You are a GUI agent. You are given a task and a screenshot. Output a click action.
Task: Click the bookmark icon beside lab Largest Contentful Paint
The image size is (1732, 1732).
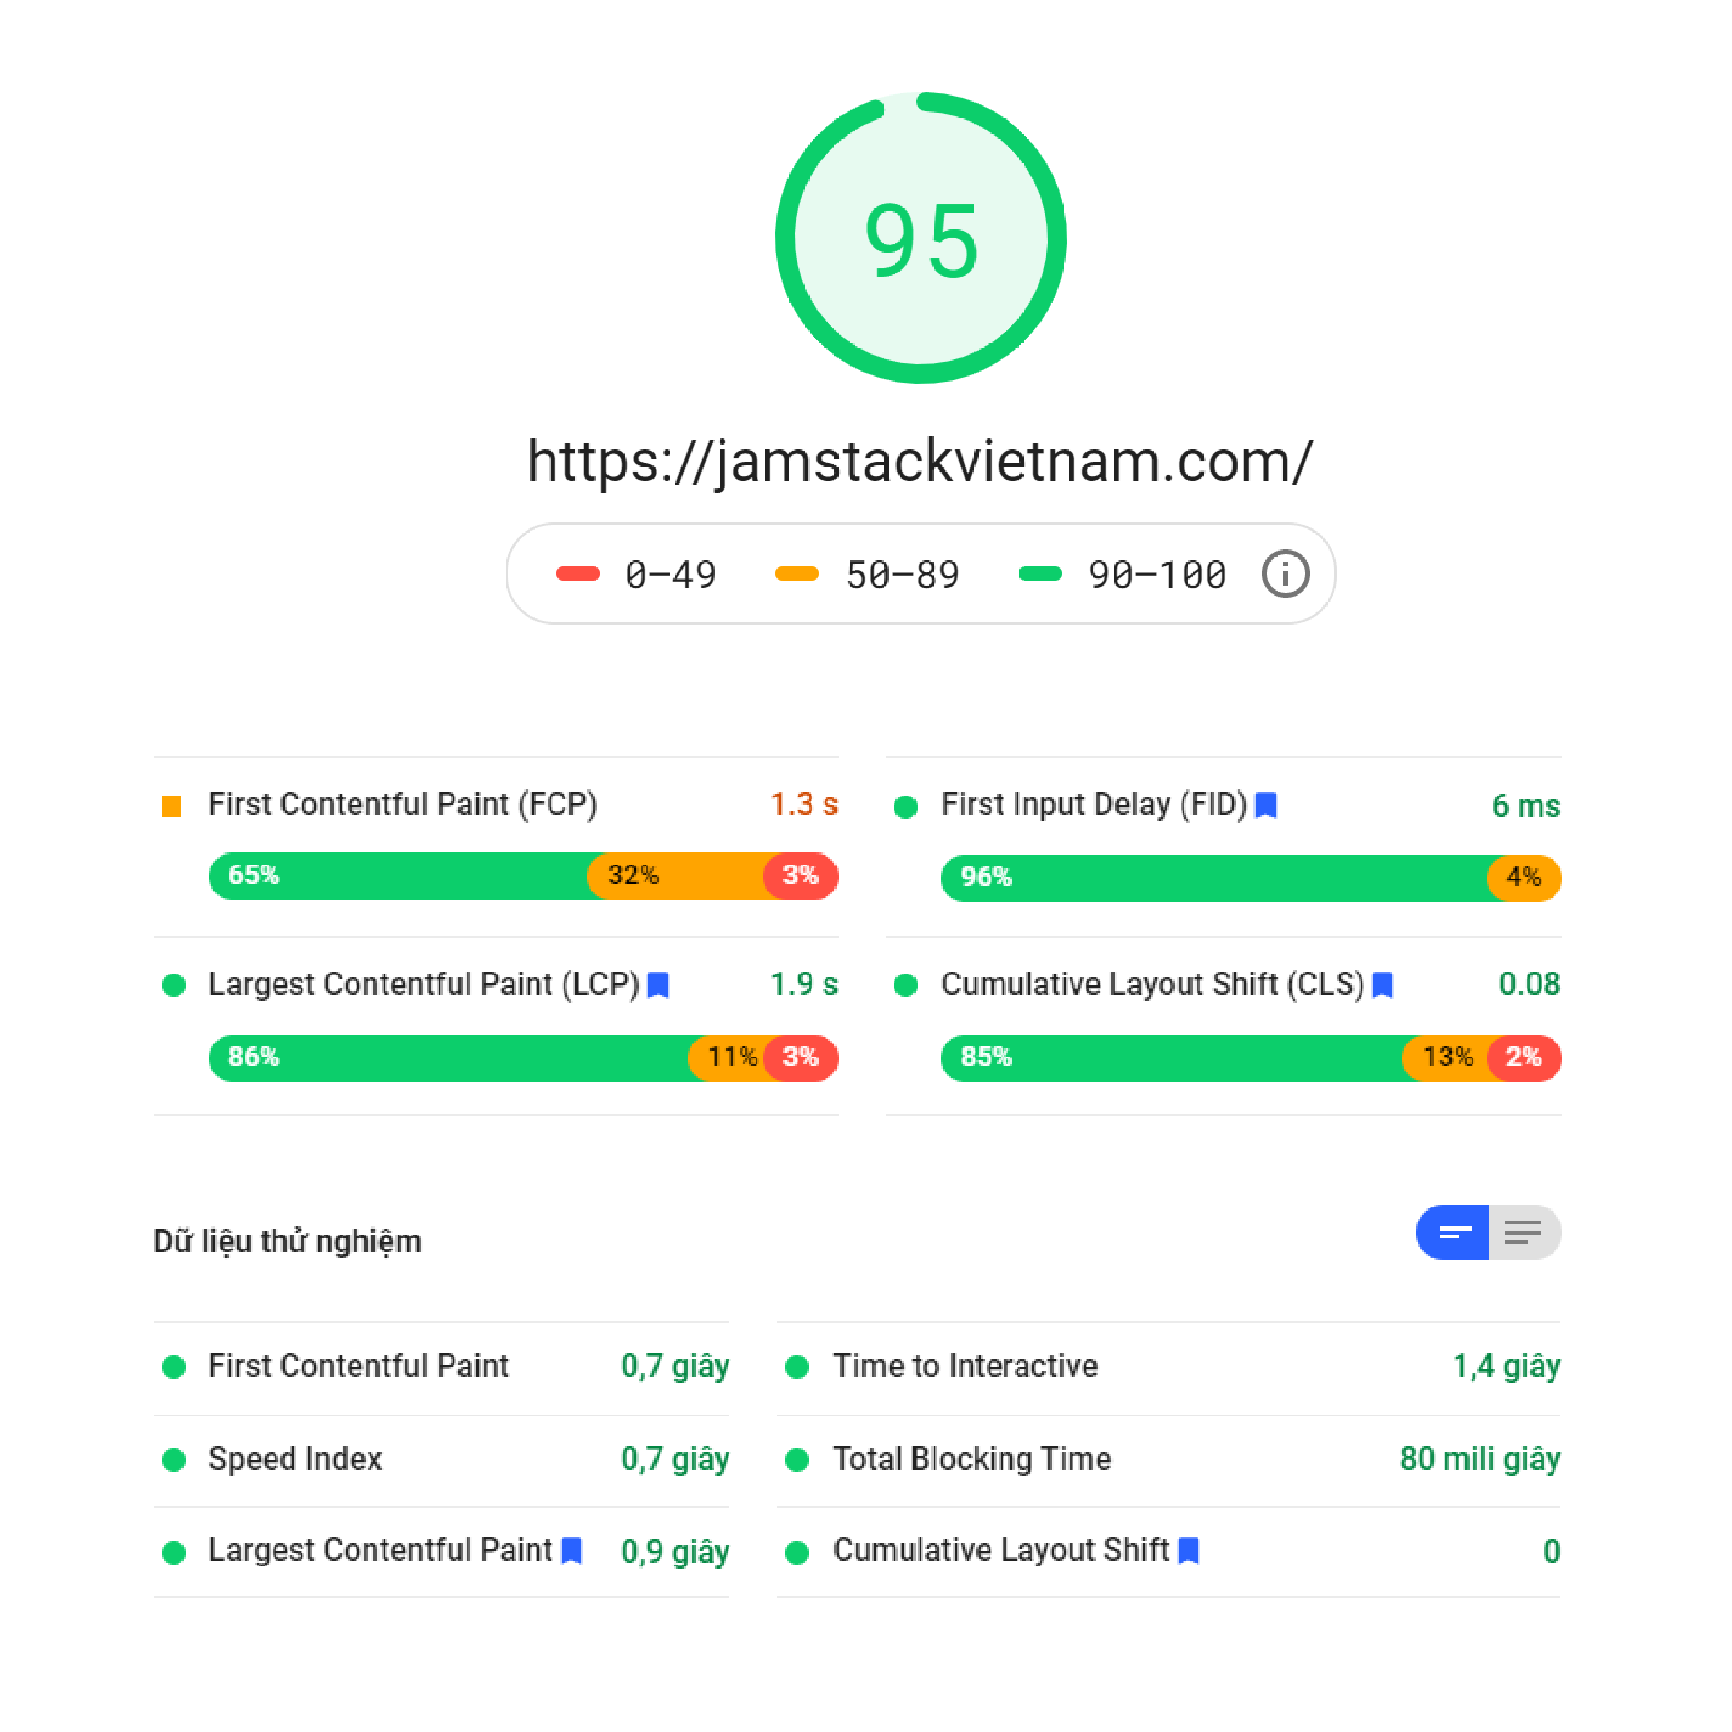[x=571, y=1551]
